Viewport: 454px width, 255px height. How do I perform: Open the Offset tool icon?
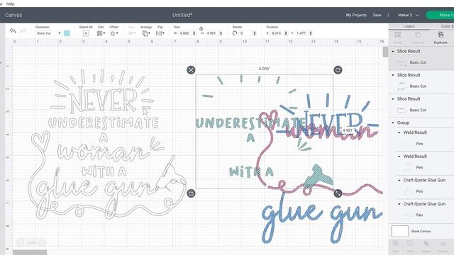point(113,33)
